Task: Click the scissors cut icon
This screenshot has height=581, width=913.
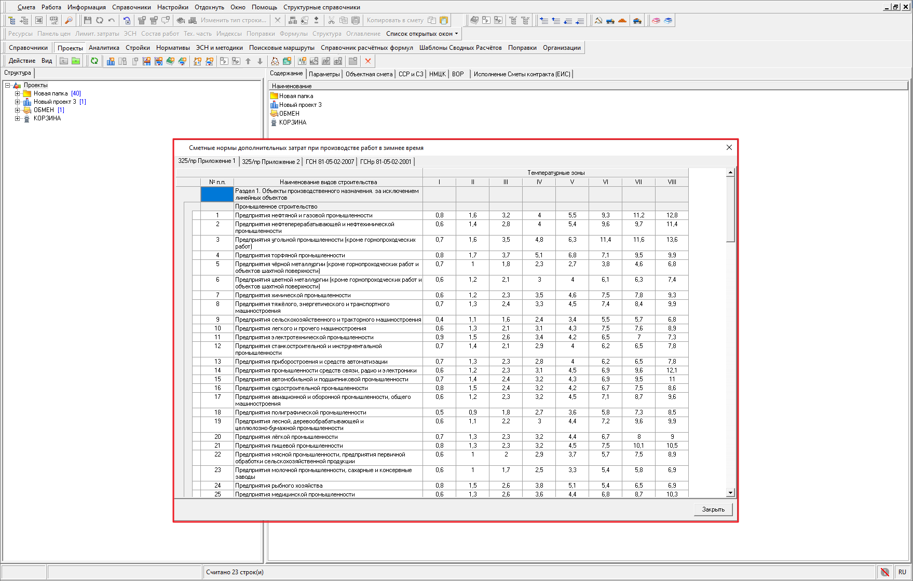Action: pos(331,20)
